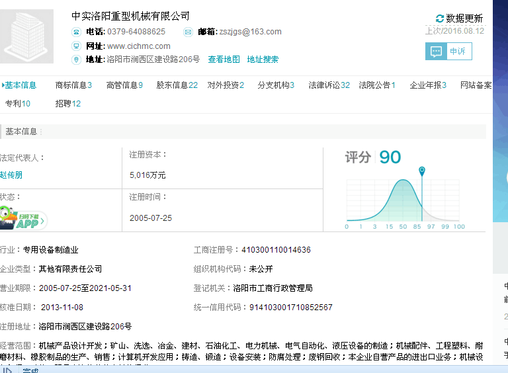Open legal representative 赵传朋 link

pos(11,175)
